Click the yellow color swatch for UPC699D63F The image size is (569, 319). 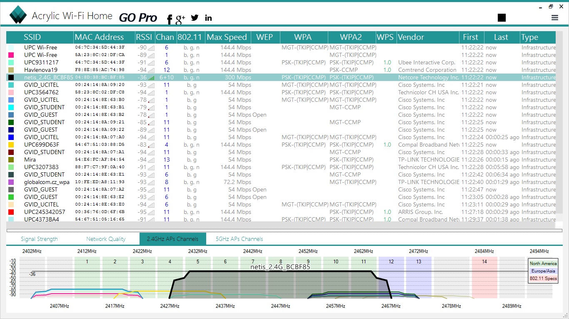click(x=11, y=145)
